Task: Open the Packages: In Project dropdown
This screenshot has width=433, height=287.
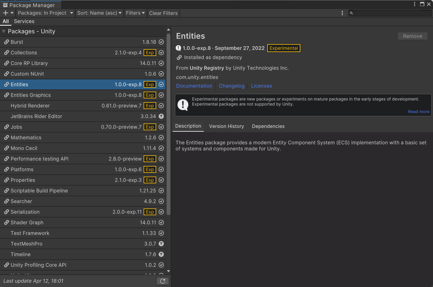Action: click(x=45, y=13)
